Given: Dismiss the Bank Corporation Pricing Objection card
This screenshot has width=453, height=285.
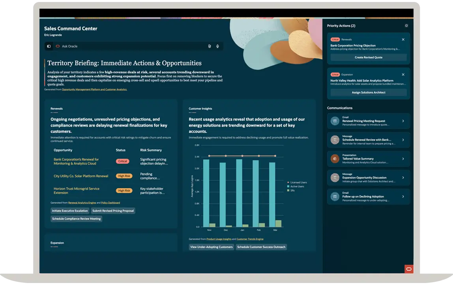Looking at the screenshot, I should click(x=403, y=39).
